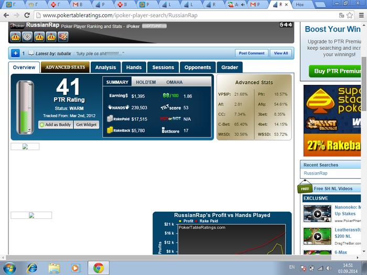The image size is (367, 275).
Task: Click the speech bubble comment icon
Action: (x=31, y=53)
